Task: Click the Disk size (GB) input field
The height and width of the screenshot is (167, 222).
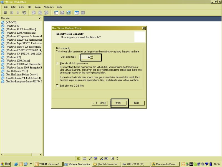Action: point(85,57)
